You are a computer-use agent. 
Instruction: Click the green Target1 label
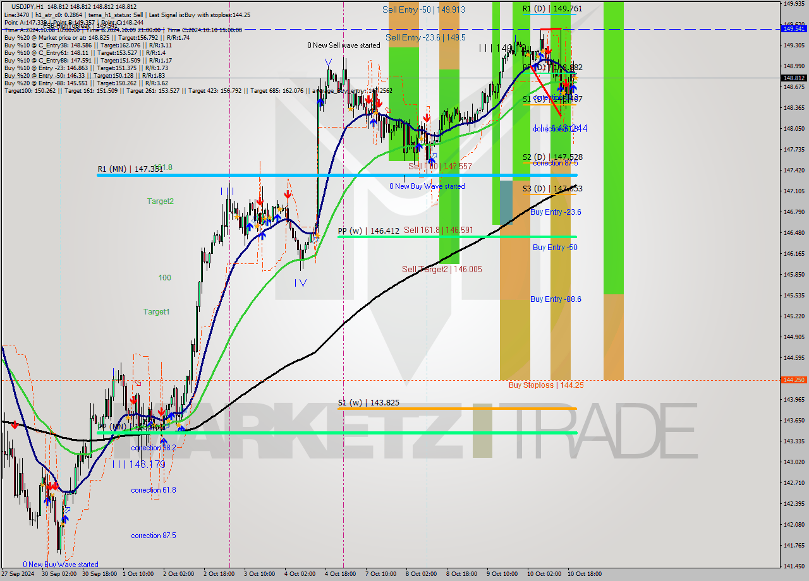[156, 311]
